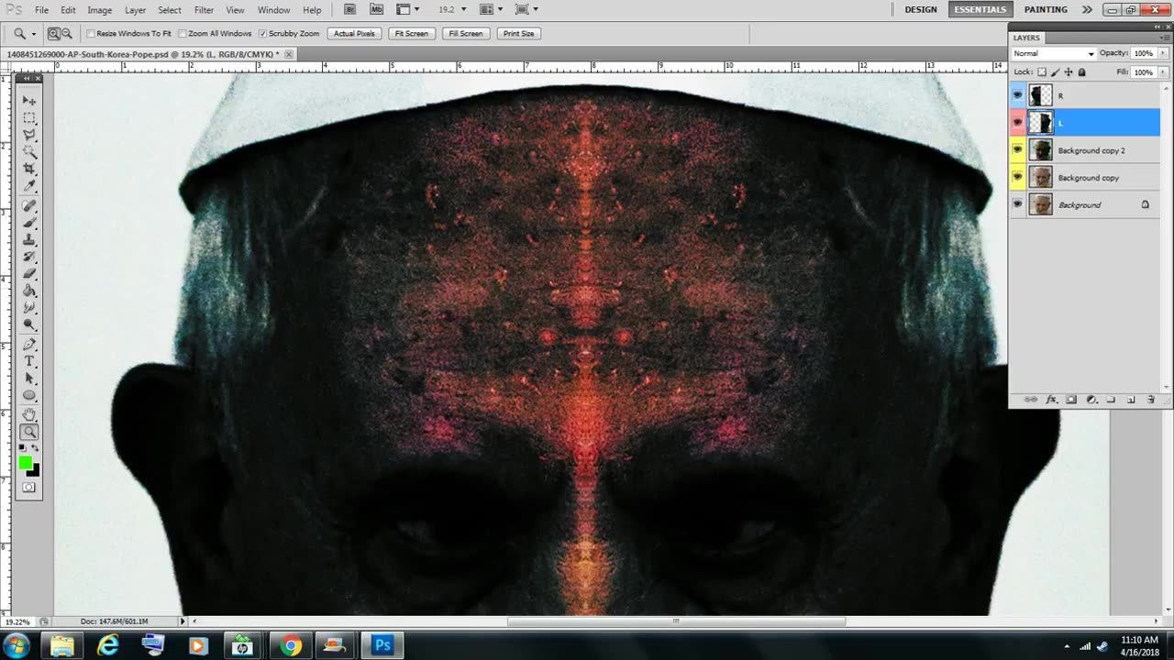Click the Zoom tool in the toolbox
The width and height of the screenshot is (1174, 660).
point(29,432)
